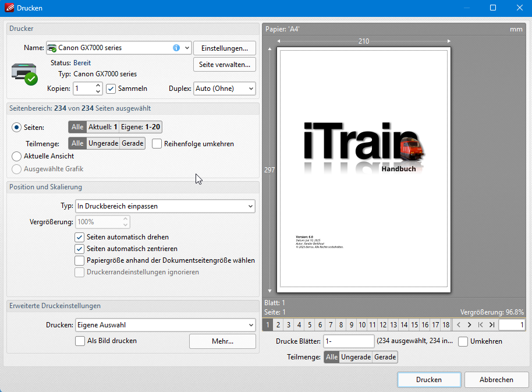Click the iTrain cover page preview
This screenshot has width=532, height=392.
(364, 169)
